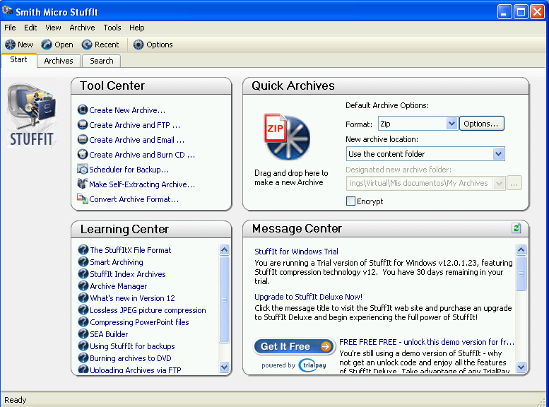Open the Upgrade to StuffIt Deluxe Now link
Screen dimensions: 549x407
coord(308,297)
